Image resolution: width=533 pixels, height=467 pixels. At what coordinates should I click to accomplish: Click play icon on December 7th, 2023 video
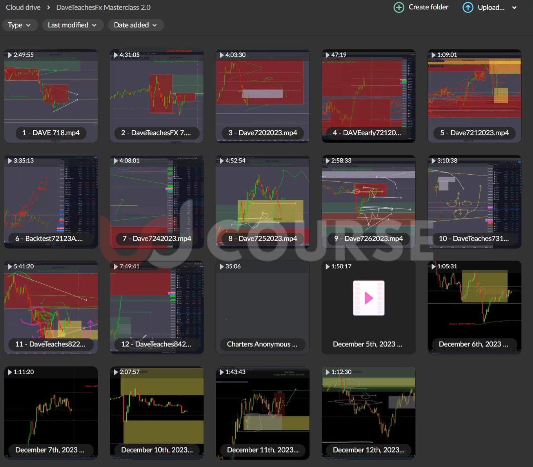pyautogui.click(x=10, y=372)
